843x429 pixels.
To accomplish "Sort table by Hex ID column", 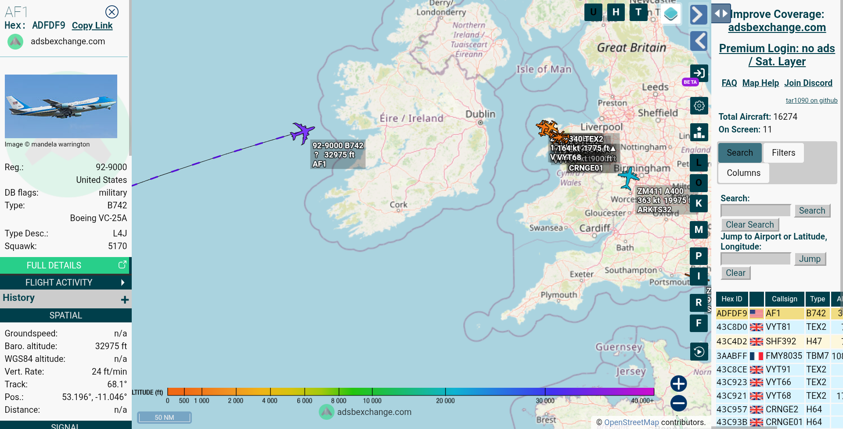I will 731,299.
